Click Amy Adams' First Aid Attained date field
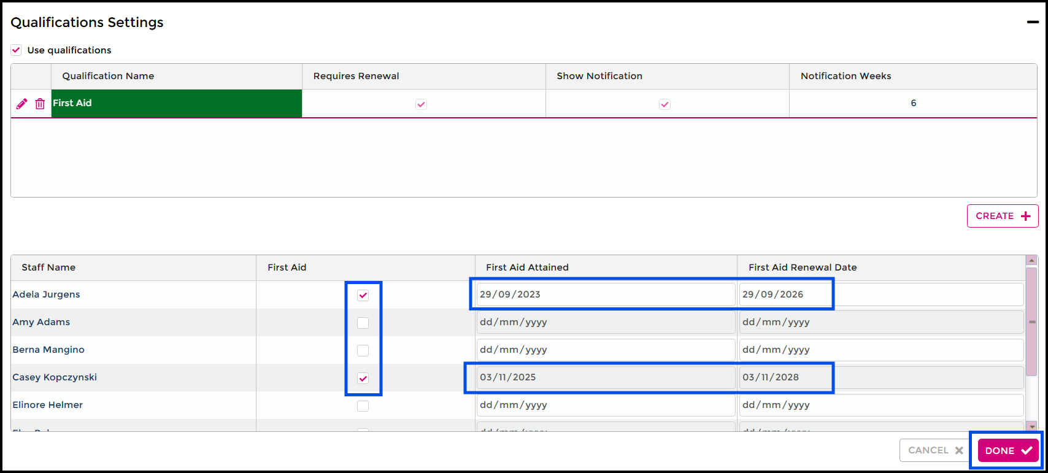The width and height of the screenshot is (1048, 473). 605,322
